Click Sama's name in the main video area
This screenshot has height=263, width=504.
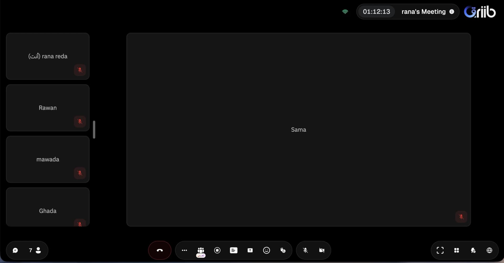tap(298, 130)
